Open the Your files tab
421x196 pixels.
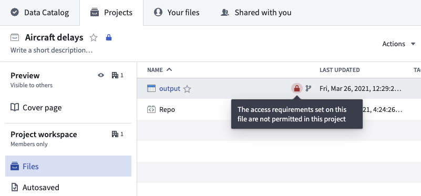tap(177, 13)
